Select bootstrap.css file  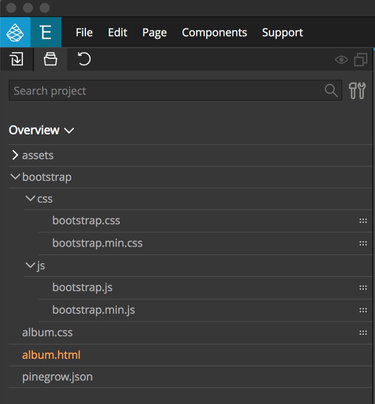coord(86,221)
